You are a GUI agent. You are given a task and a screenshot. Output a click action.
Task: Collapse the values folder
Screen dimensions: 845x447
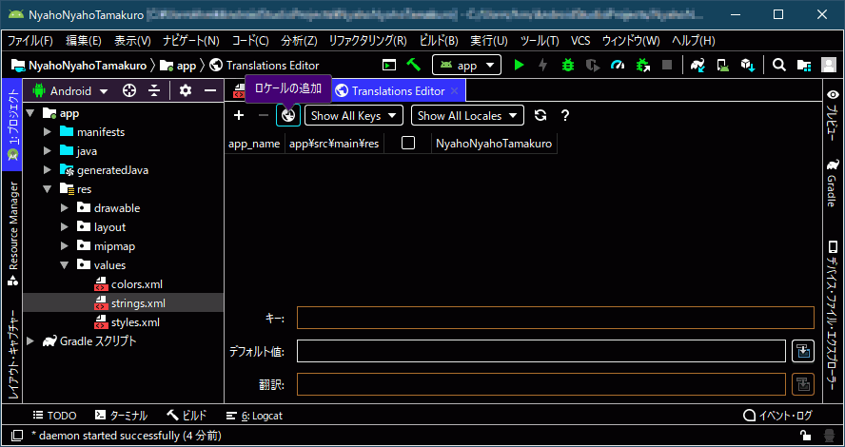tap(65, 265)
